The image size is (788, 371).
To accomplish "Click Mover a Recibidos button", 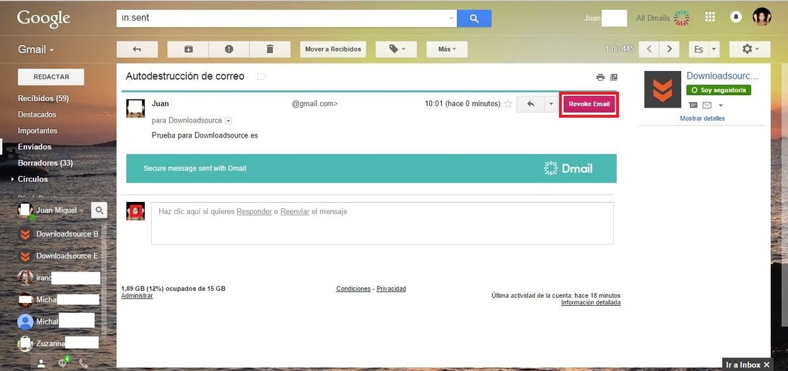I will click(333, 49).
